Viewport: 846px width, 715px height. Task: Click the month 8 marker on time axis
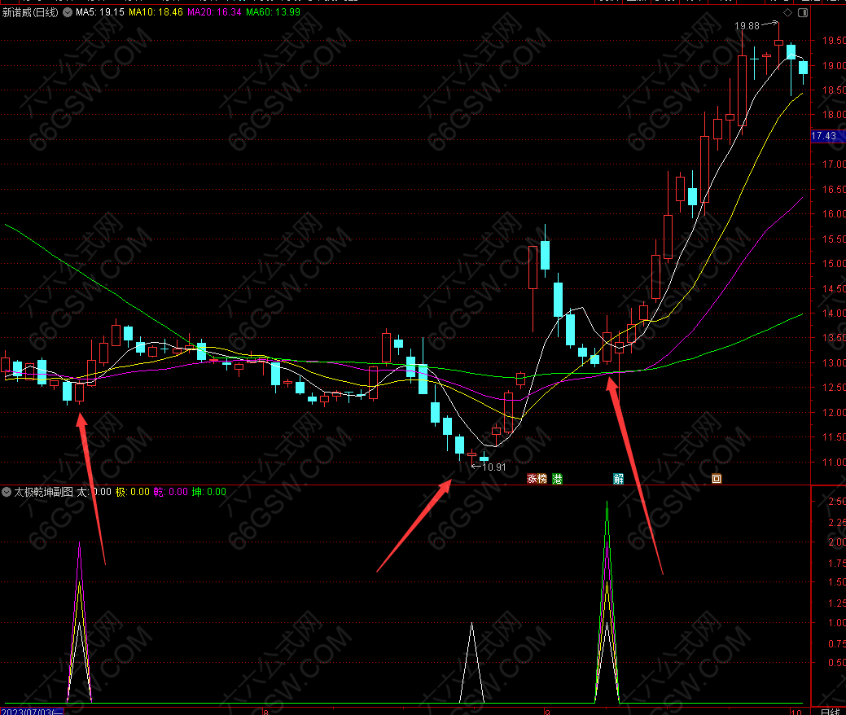[x=265, y=712]
